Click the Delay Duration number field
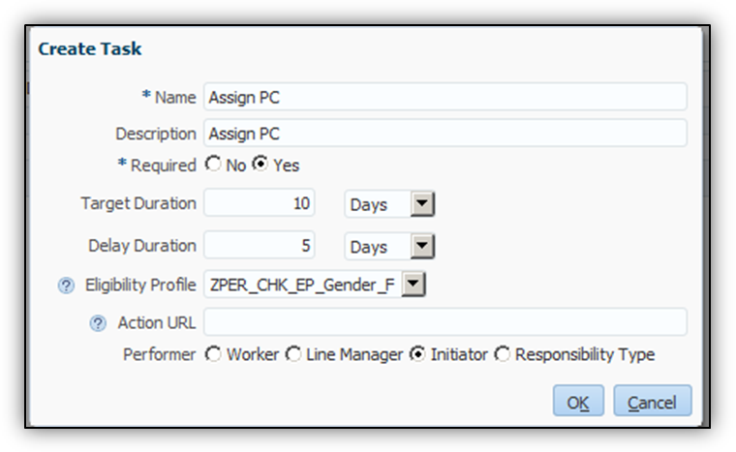This screenshot has width=736, height=452. (x=260, y=247)
